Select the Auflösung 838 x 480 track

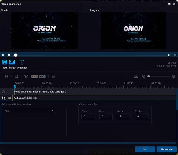point(94,98)
